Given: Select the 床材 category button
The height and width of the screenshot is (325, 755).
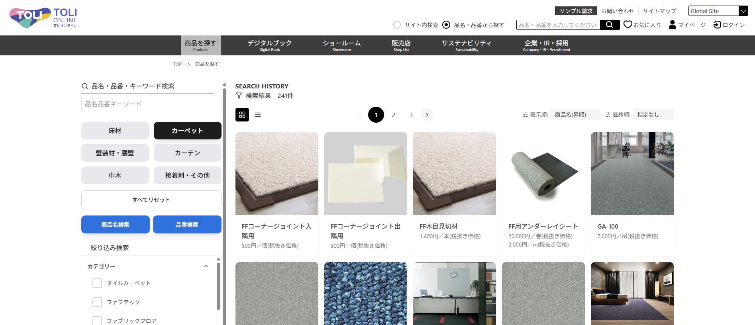Looking at the screenshot, I should click(115, 131).
